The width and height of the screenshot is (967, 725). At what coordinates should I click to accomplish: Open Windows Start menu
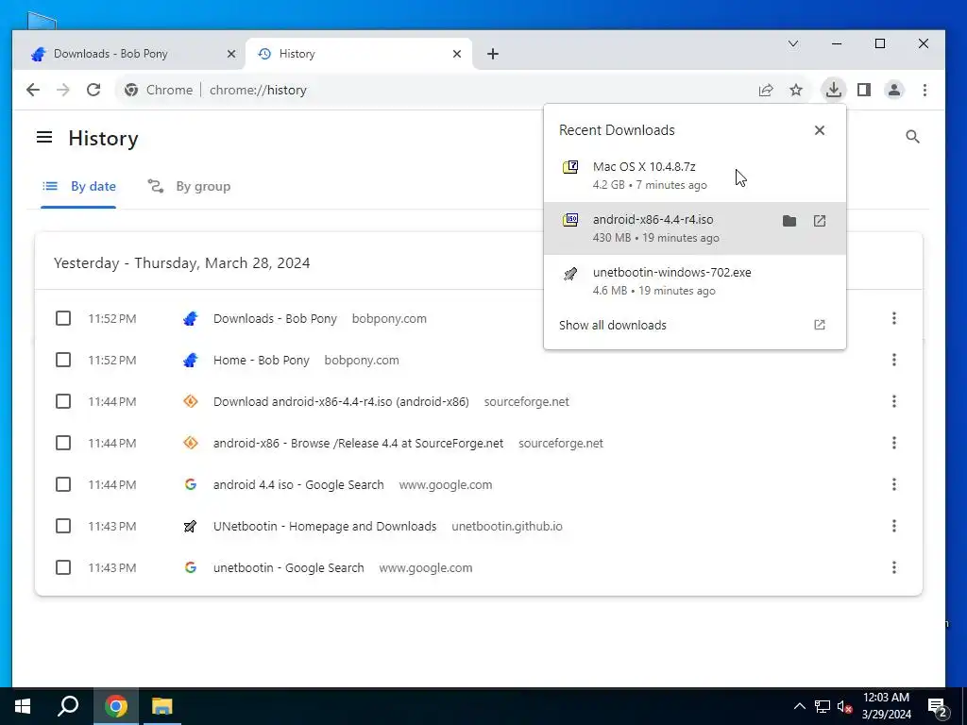click(x=23, y=706)
